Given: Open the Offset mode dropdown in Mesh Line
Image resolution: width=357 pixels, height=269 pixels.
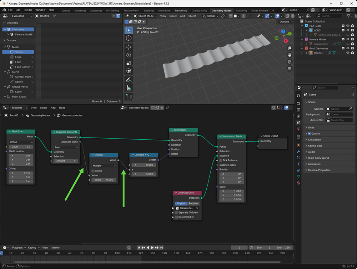Looking at the screenshot, I should pos(21,142).
